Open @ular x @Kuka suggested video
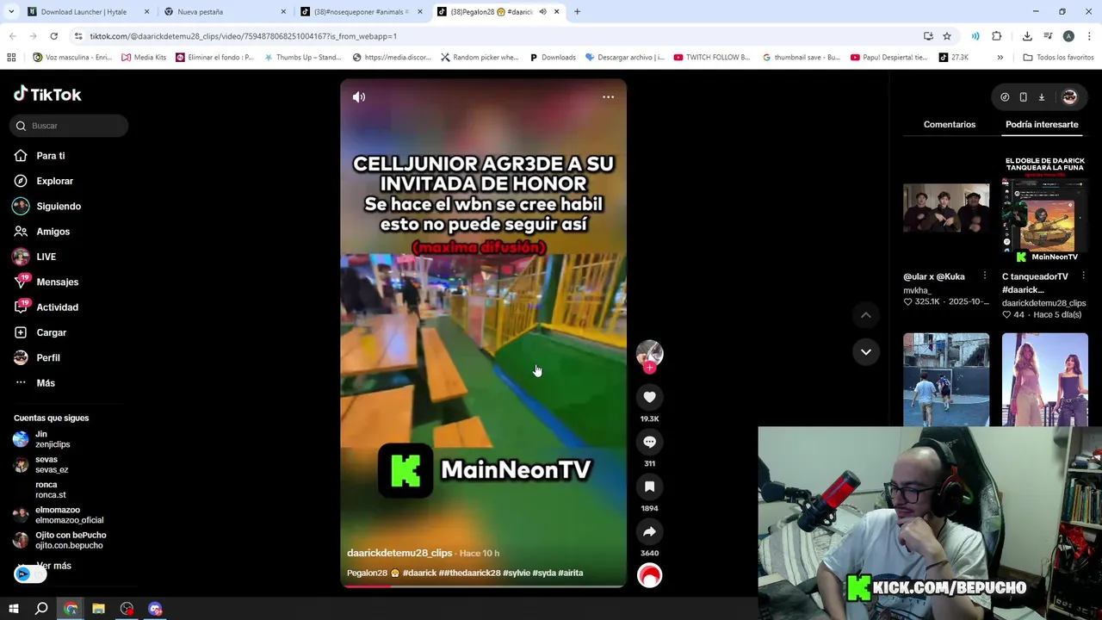 coord(946,208)
